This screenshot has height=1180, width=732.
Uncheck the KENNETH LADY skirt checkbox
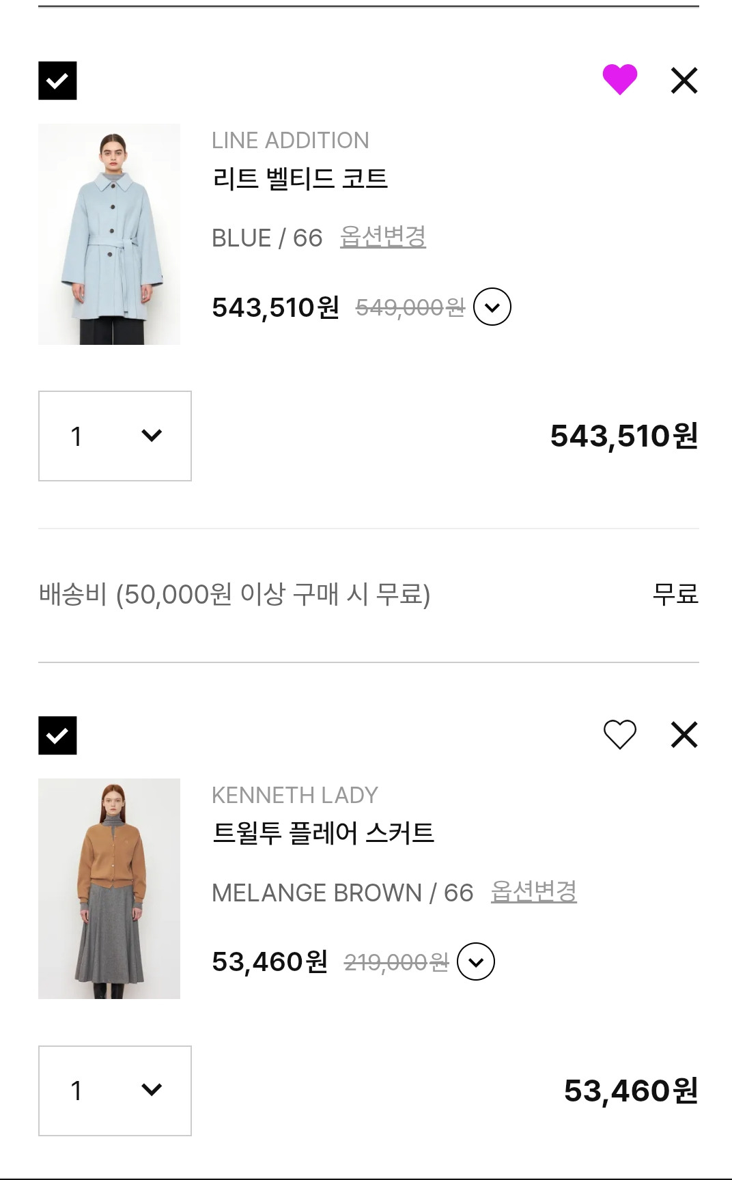57,735
